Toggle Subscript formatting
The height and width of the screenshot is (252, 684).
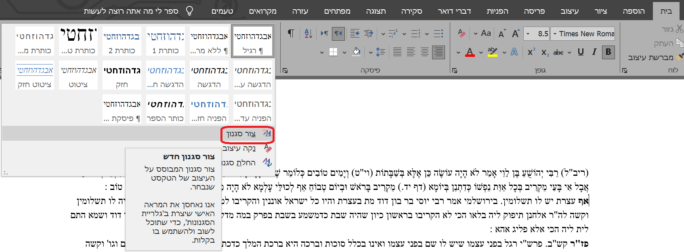click(x=545, y=52)
